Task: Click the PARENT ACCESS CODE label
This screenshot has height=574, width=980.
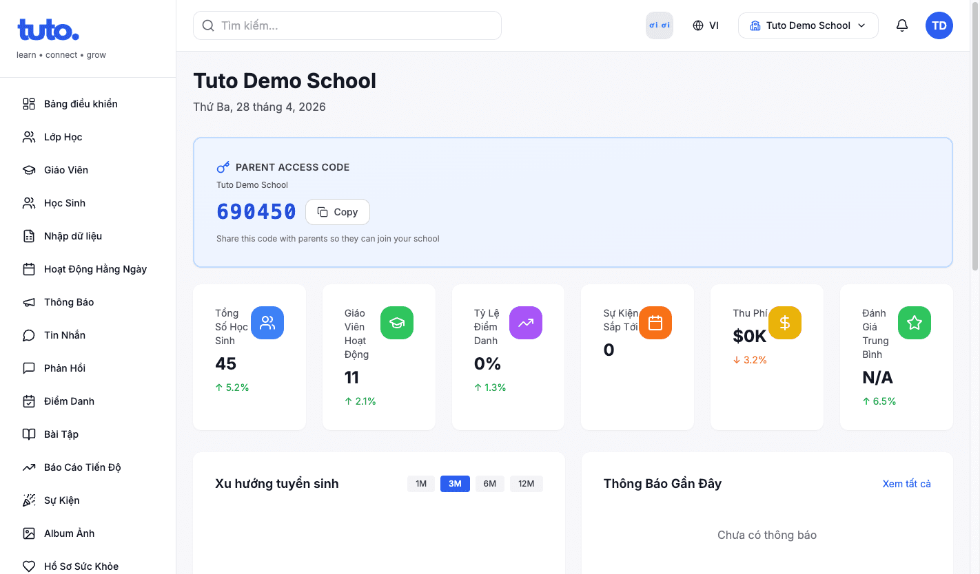Action: [292, 167]
